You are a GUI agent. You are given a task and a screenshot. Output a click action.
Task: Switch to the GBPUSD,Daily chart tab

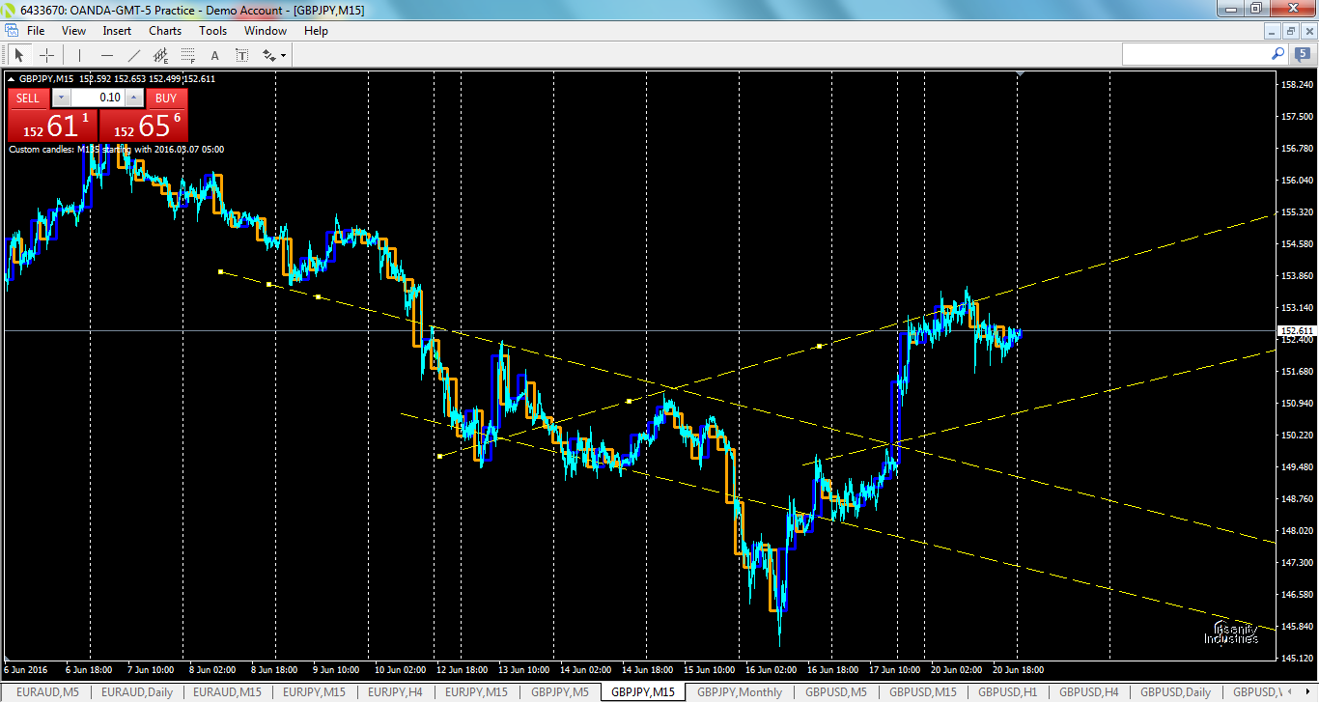(x=1176, y=691)
